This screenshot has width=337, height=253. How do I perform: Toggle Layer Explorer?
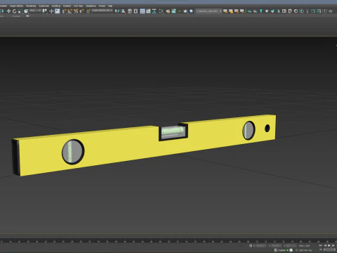[136, 11]
